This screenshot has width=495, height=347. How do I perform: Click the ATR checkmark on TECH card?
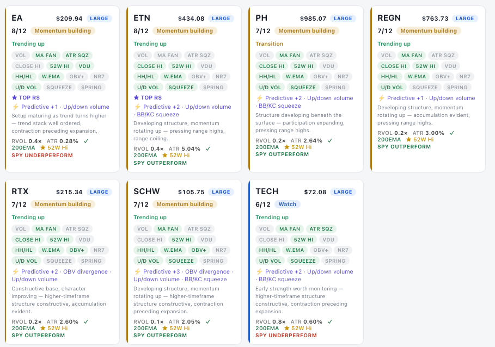(x=329, y=322)
